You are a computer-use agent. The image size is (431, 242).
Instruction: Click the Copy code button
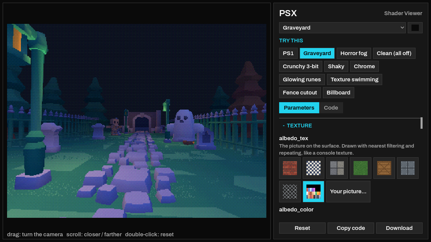351,228
